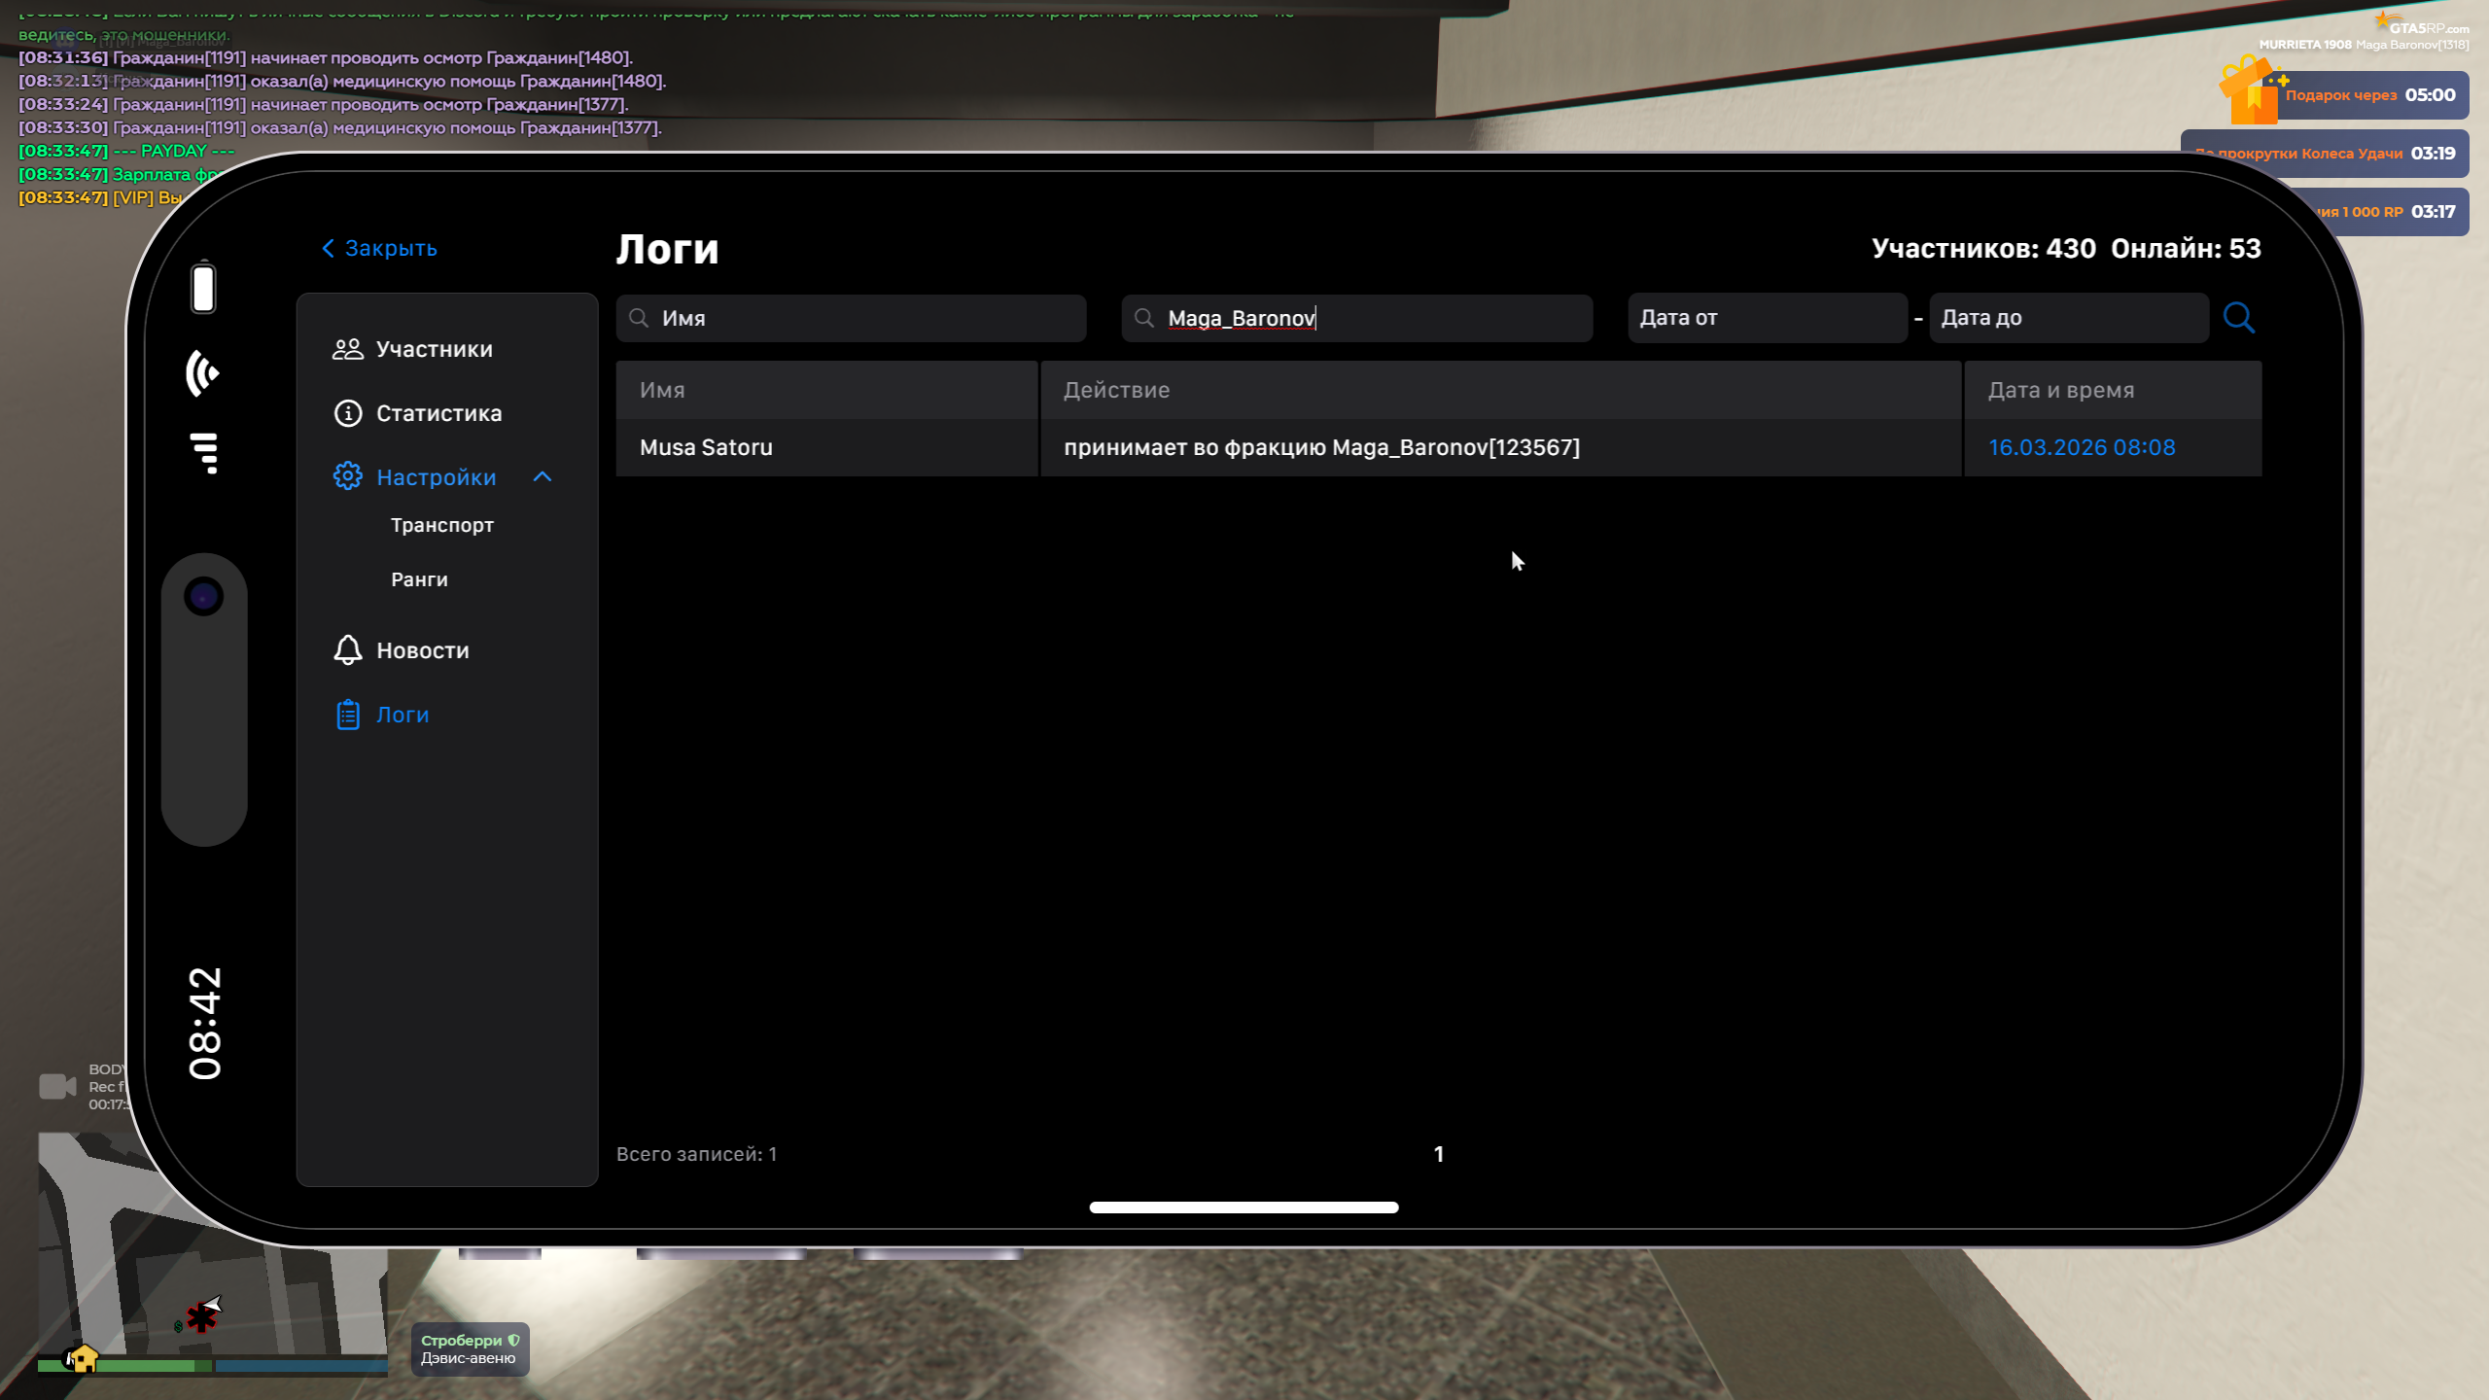Image resolution: width=2489 pixels, height=1400 pixels.
Task: Click the phone home indicator bar
Action: click(x=1244, y=1207)
